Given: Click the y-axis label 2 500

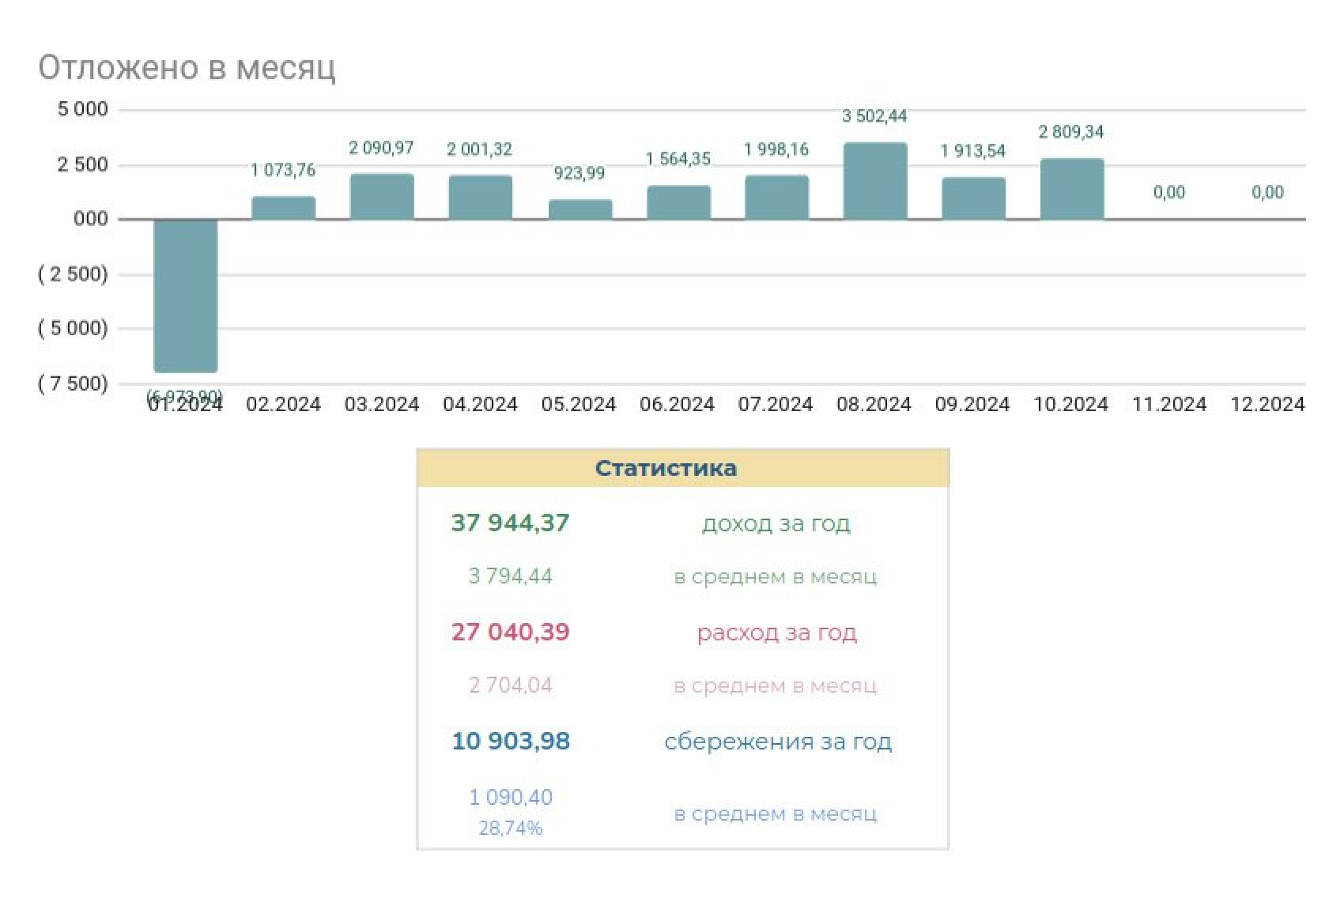Looking at the screenshot, I should point(83,165).
